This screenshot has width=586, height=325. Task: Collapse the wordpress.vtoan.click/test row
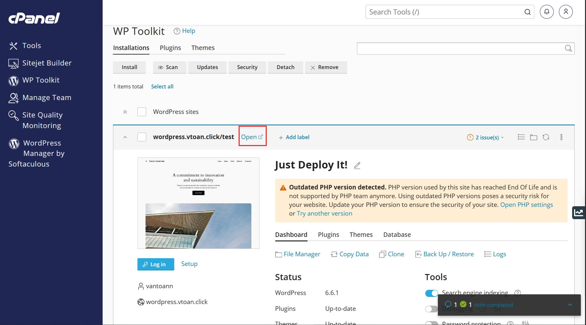(125, 137)
